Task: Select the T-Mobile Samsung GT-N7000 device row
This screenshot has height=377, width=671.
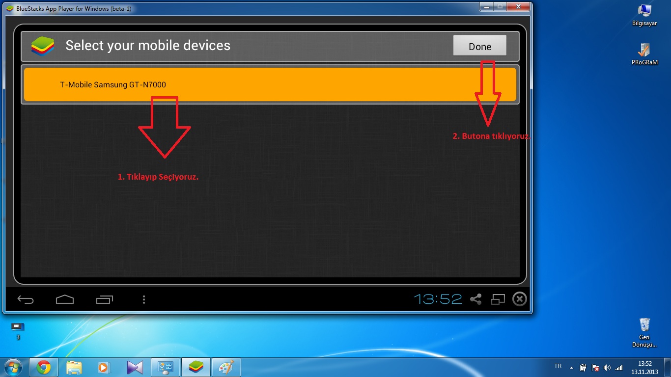Action: (x=270, y=84)
